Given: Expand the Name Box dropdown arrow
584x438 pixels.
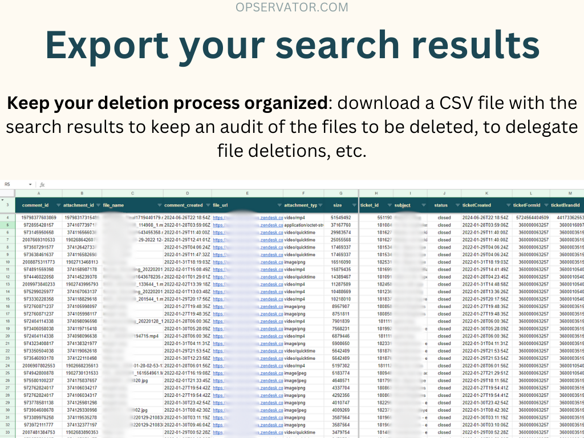Looking at the screenshot, I should 30,185.
